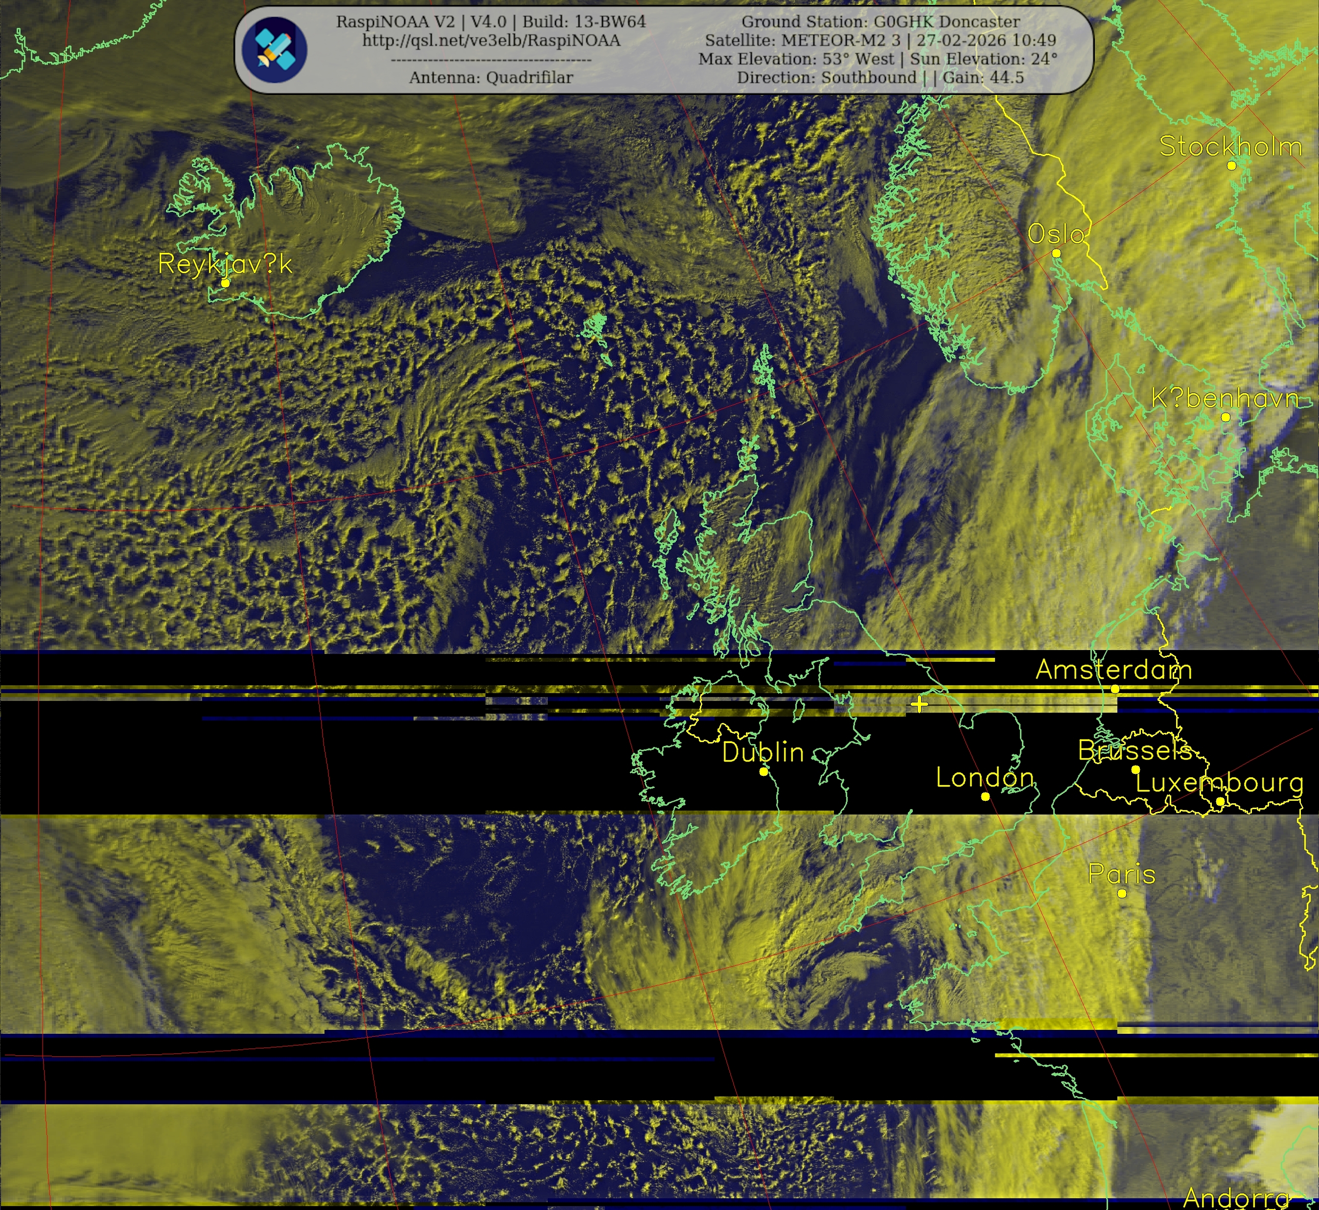Click the RaspiNOAA V2 build title text
Screen dimensions: 1319x1210
click(491, 22)
